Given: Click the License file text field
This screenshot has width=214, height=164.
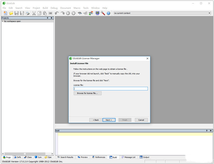Looking at the screenshot, I should tap(111, 89).
